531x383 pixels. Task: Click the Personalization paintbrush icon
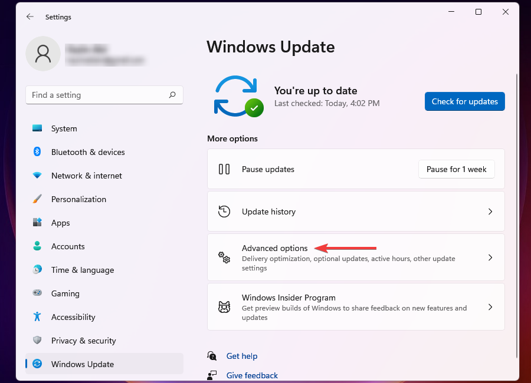click(37, 199)
